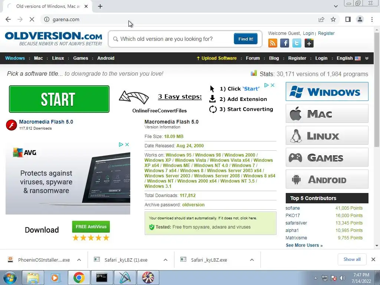The image size is (380, 285).
Task: Click the Macromedia Flash red icon
Action: [12, 125]
